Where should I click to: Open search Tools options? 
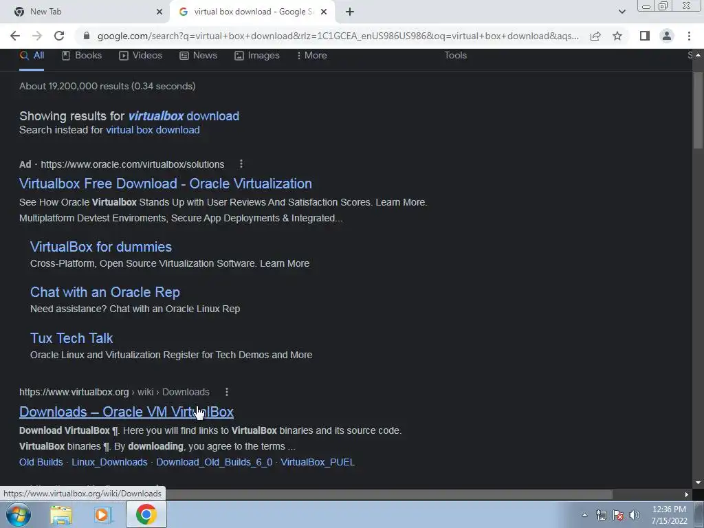pos(455,55)
